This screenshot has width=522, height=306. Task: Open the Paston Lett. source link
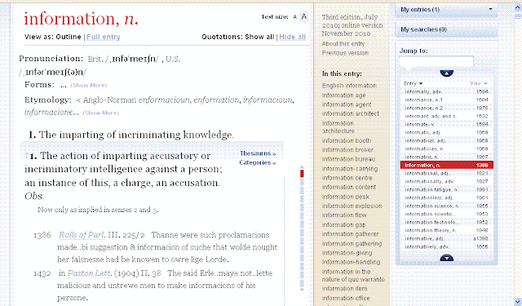90,273
